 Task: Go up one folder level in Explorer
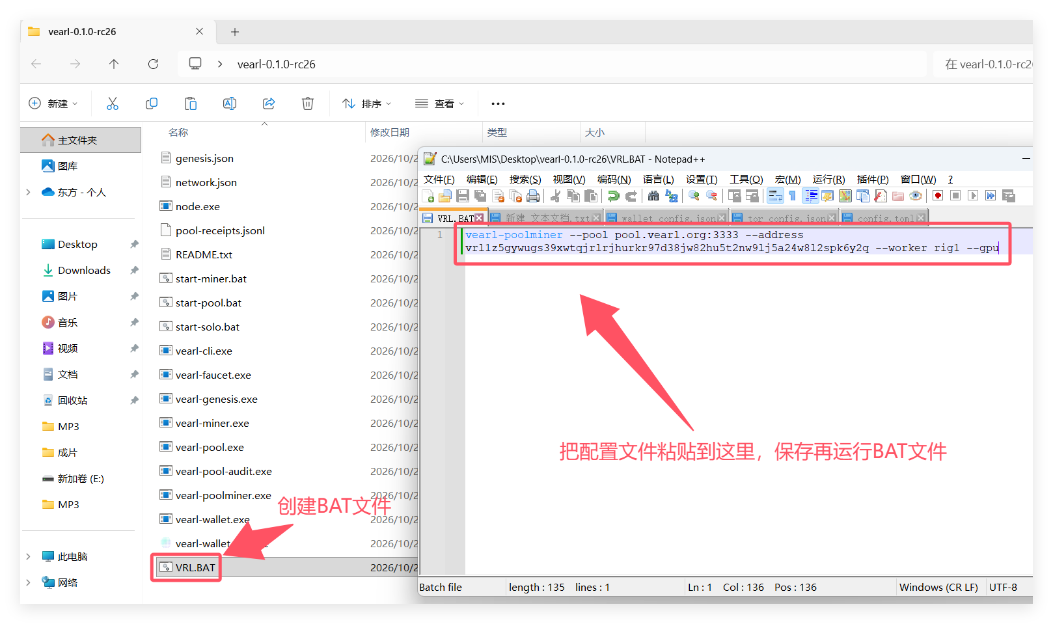tap(114, 64)
